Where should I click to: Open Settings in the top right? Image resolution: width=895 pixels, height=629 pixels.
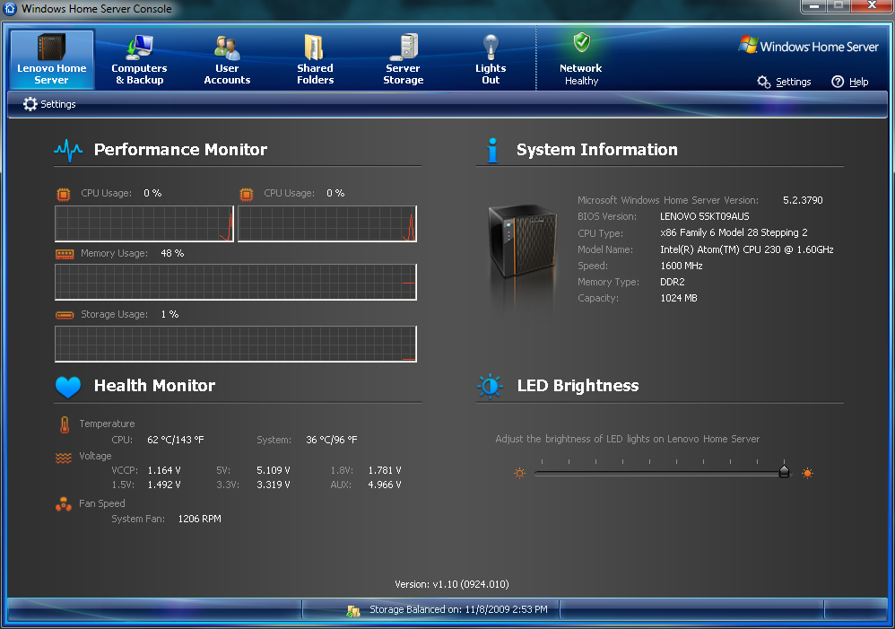click(785, 82)
